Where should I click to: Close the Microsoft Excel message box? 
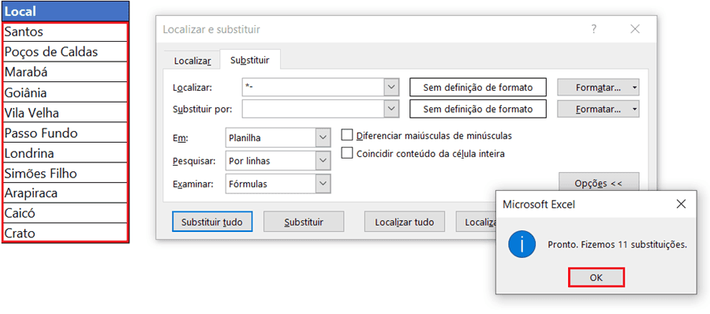click(681, 204)
